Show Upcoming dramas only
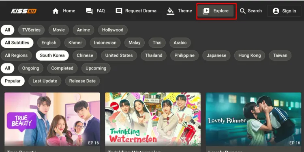 point(96,68)
